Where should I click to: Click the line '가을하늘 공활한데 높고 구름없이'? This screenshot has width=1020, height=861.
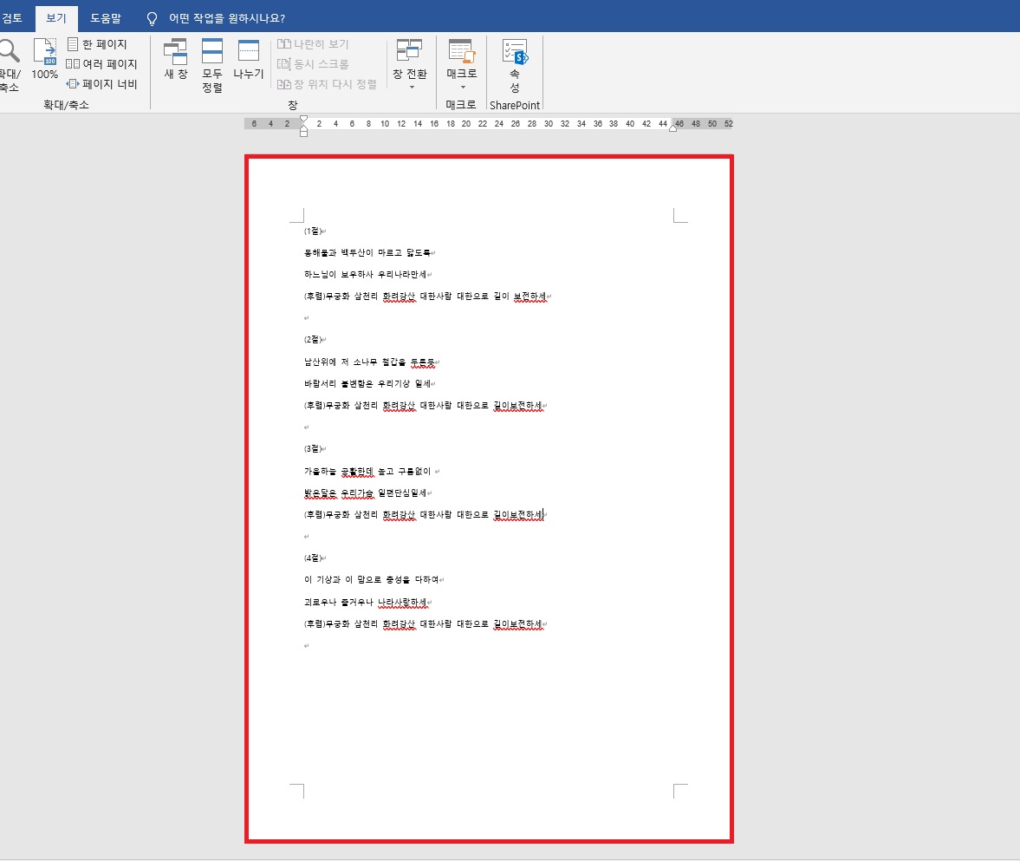pyautogui.click(x=367, y=471)
